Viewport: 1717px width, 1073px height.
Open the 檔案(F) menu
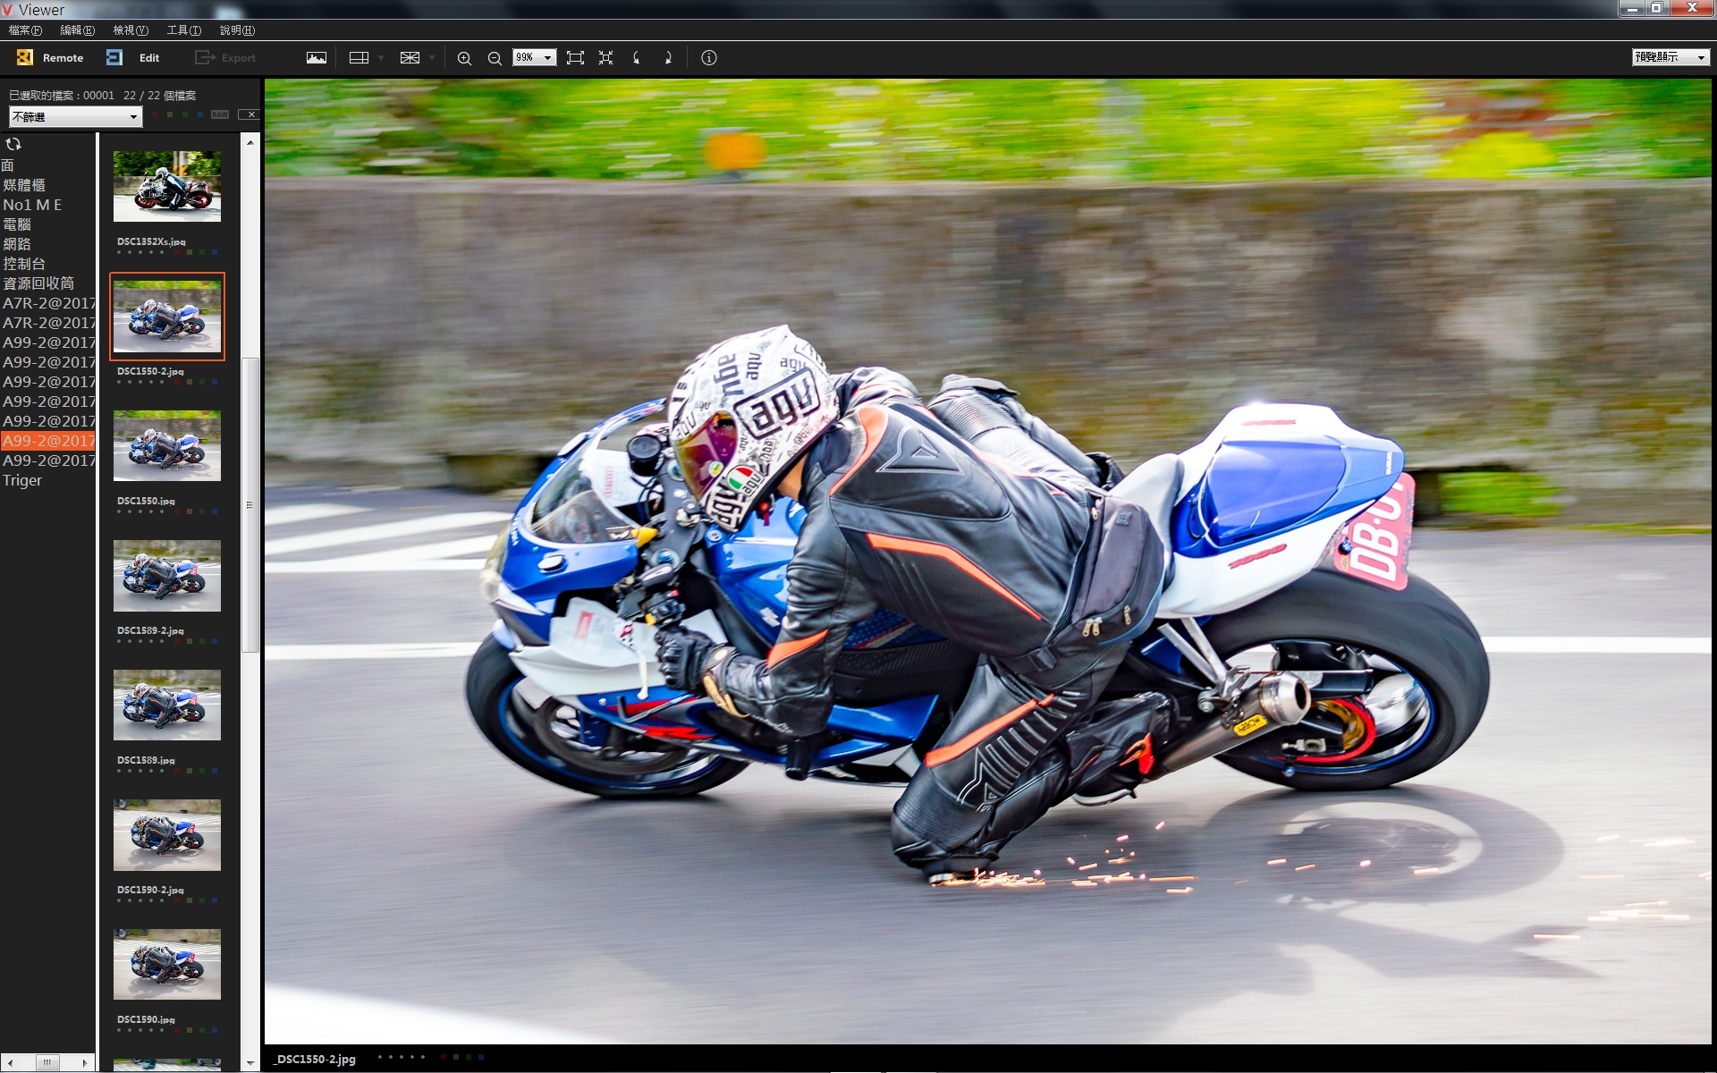click(x=25, y=30)
